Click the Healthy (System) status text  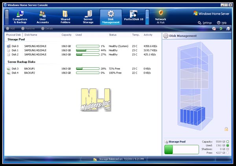coord(118,46)
